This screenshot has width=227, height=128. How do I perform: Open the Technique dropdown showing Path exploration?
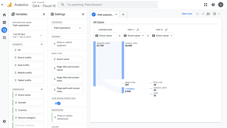coord(67,28)
